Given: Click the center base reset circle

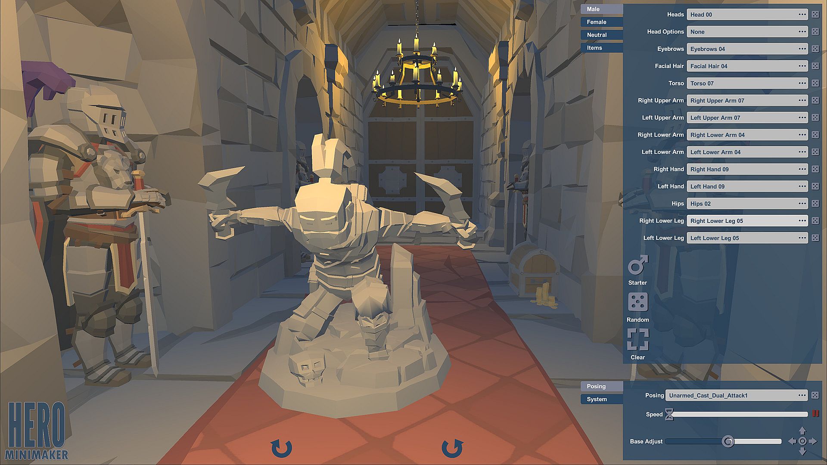Looking at the screenshot, I should (x=802, y=441).
